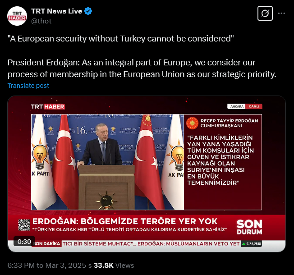Click the QR code in the video

pyautogui.click(x=24, y=225)
